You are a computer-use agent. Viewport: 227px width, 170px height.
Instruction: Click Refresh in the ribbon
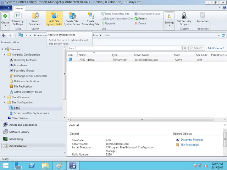[x=140, y=19]
